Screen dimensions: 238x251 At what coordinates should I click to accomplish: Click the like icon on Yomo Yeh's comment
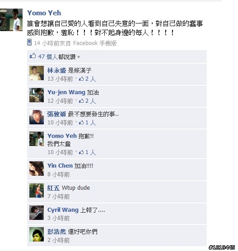point(81,152)
